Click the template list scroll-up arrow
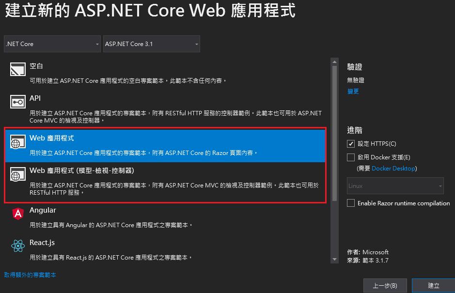455x293 pixels. click(x=334, y=62)
